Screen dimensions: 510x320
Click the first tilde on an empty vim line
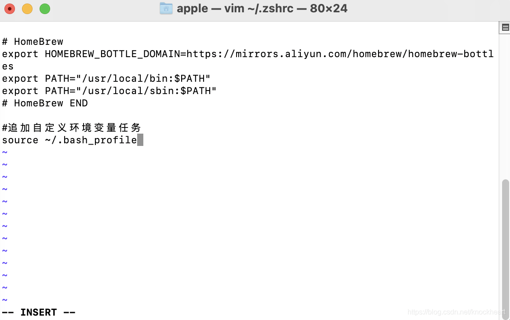click(x=4, y=152)
